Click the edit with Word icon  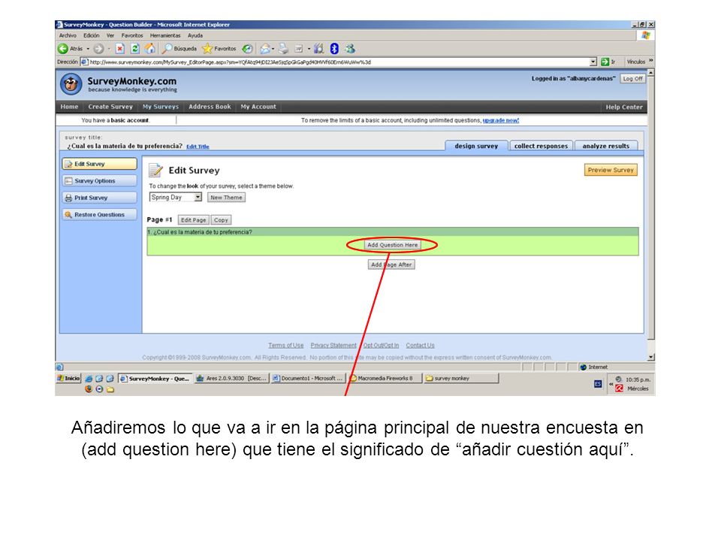pyautogui.click(x=298, y=48)
